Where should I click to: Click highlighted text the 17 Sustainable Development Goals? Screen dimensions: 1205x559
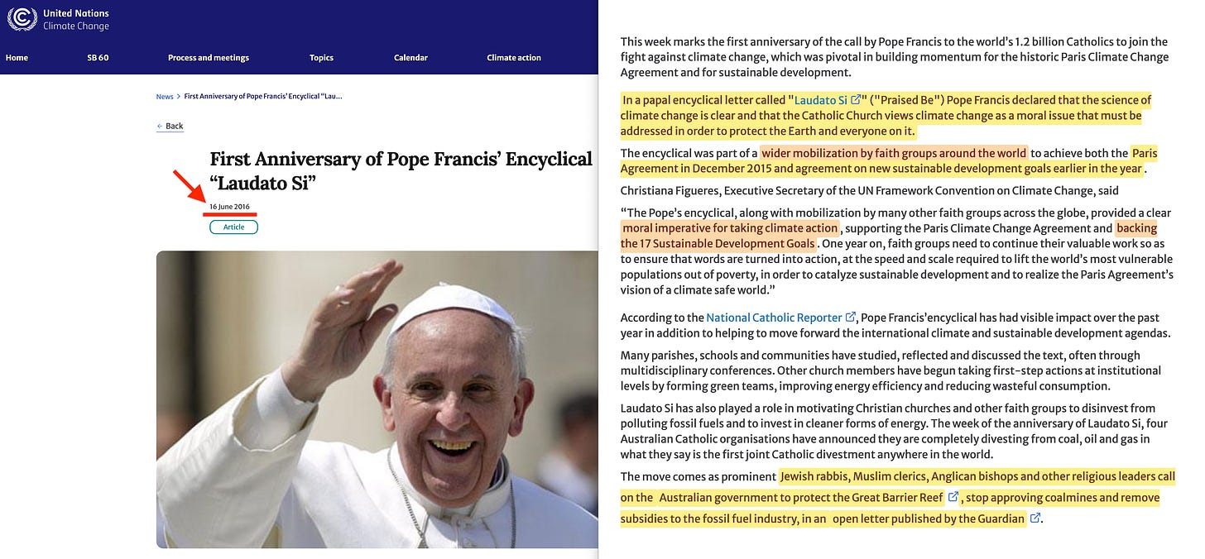point(718,244)
